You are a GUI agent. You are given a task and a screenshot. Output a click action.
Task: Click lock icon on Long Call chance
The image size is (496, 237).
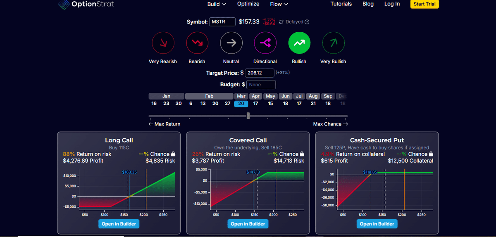pyautogui.click(x=173, y=154)
